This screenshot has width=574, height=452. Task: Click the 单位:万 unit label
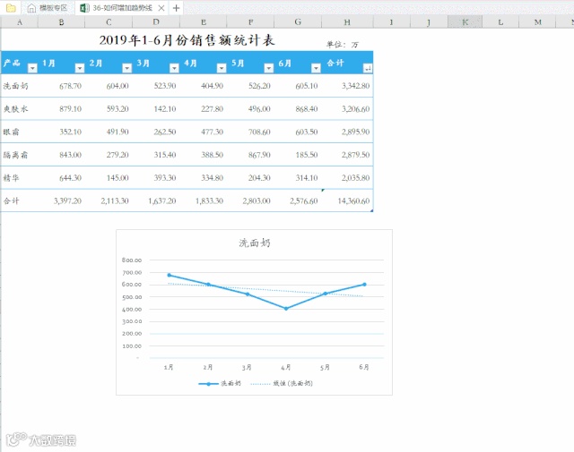click(343, 45)
